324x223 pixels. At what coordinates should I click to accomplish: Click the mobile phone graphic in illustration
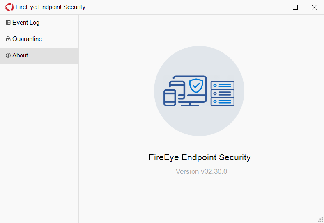pos(170,98)
